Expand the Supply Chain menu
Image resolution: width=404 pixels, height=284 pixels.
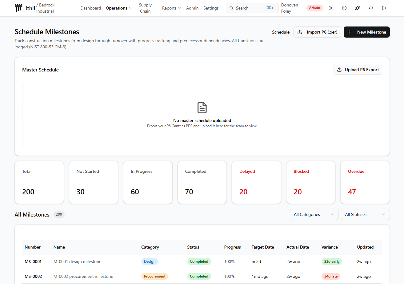tap(148, 8)
